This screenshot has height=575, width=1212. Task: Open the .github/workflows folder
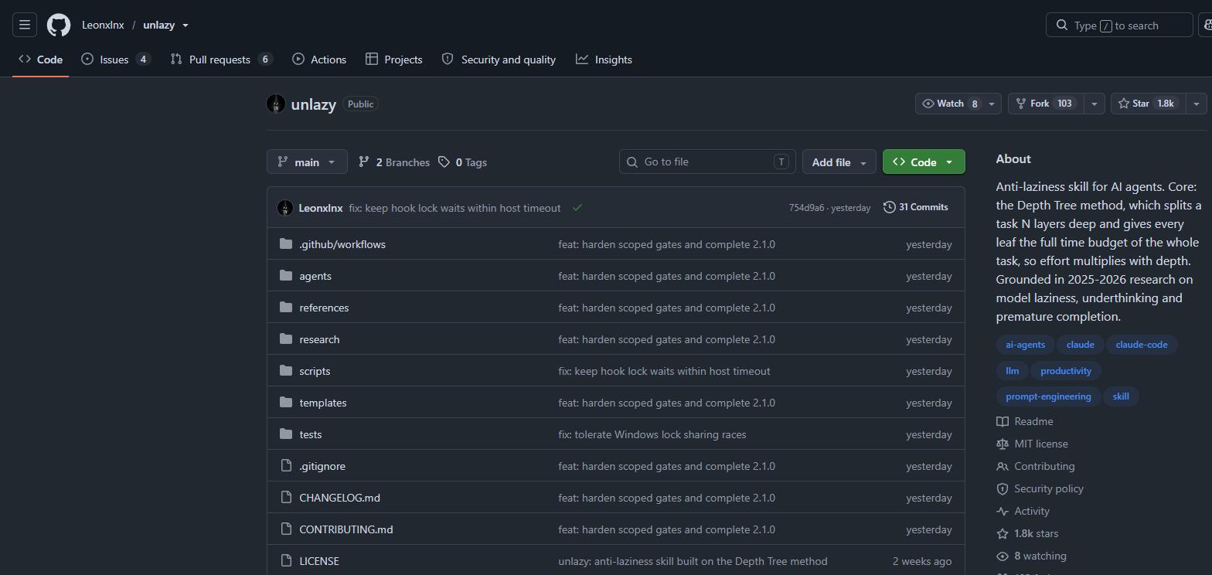click(342, 244)
